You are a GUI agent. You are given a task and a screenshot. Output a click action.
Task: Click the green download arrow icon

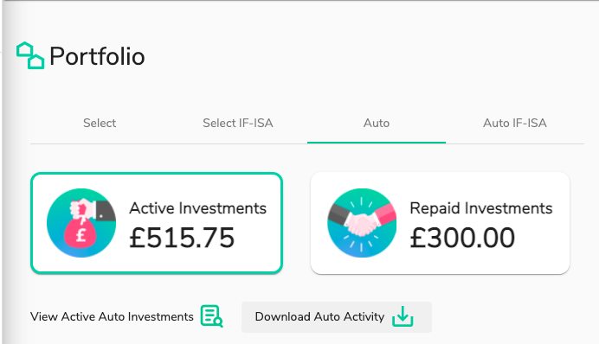pyautogui.click(x=403, y=316)
